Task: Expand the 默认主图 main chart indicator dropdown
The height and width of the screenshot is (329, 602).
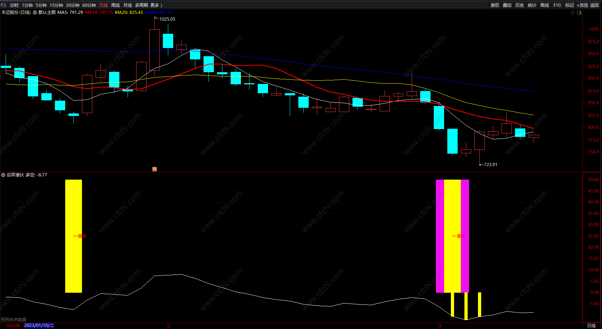Action: click(x=35, y=12)
